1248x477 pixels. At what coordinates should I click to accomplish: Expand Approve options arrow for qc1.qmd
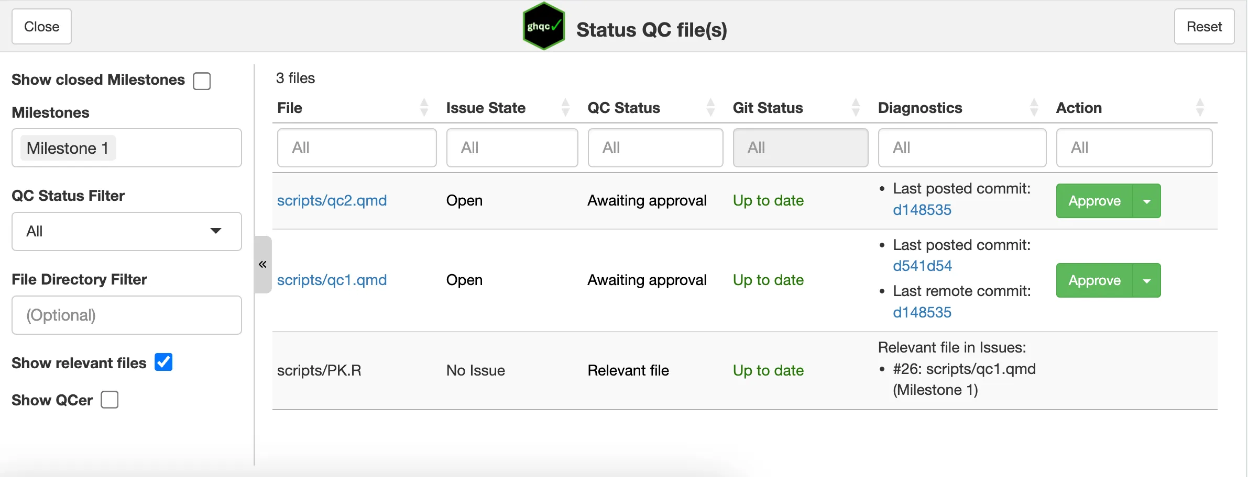click(x=1147, y=281)
